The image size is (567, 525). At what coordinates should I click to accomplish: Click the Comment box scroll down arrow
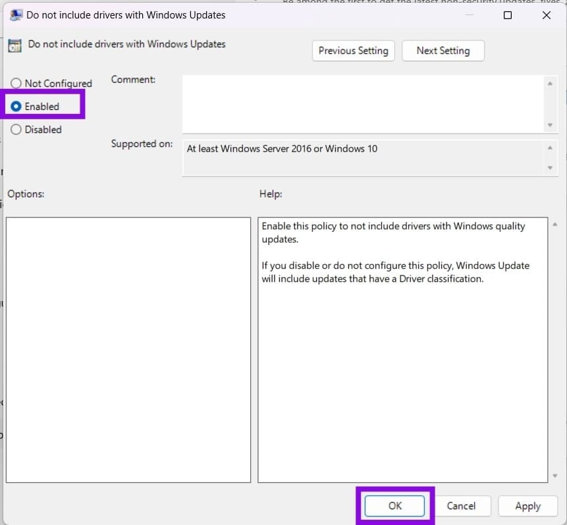click(550, 125)
